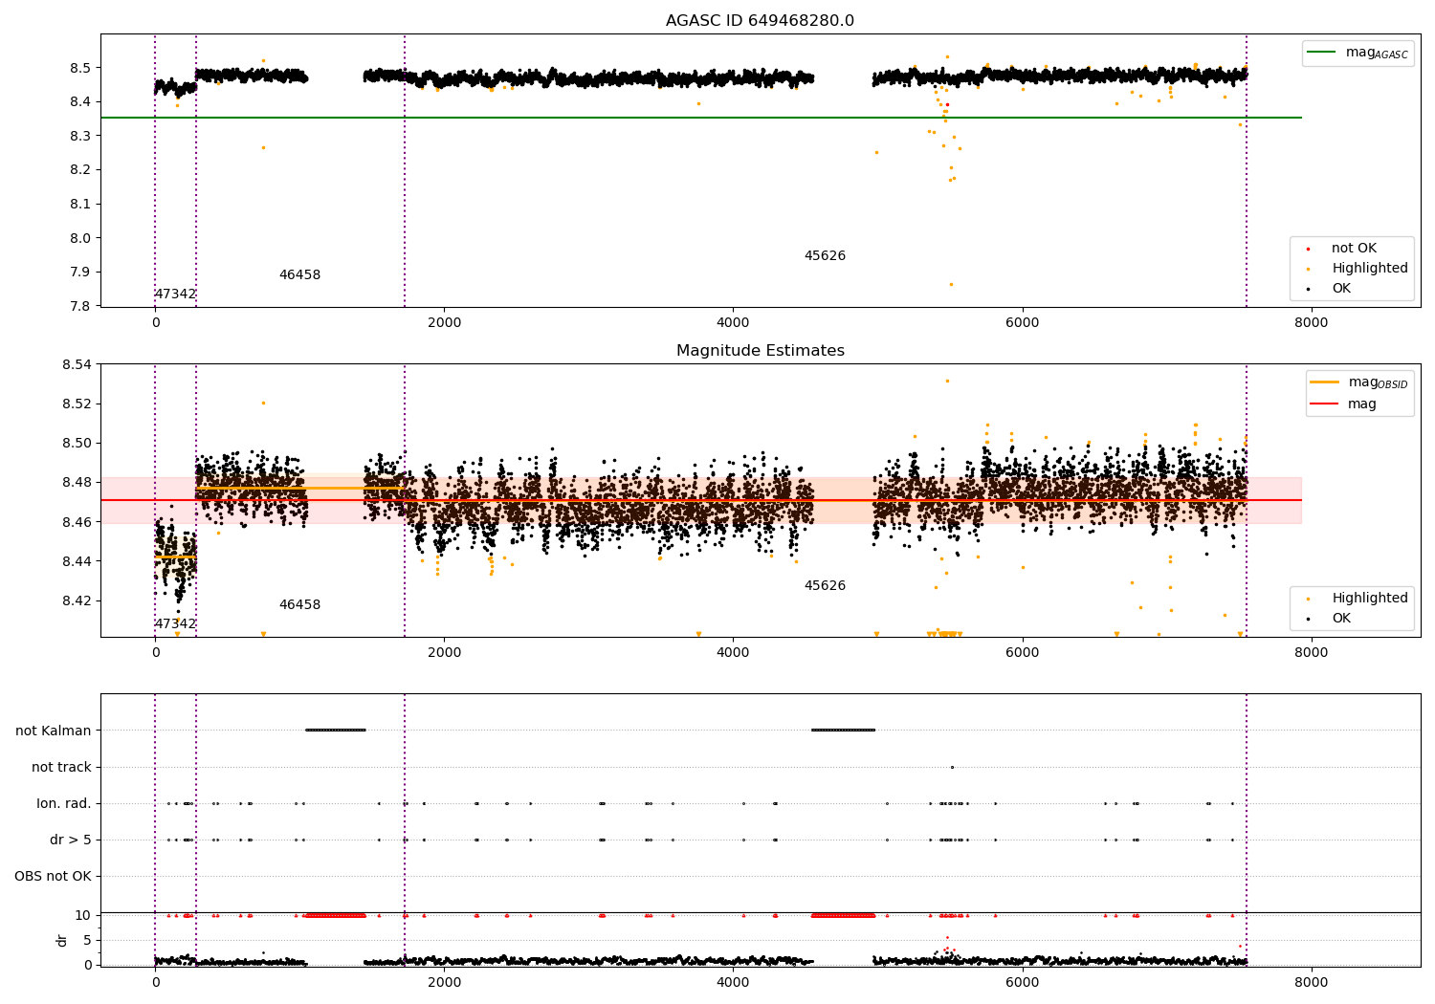This screenshot has width=1435, height=1004.
Task: Click the Magnitude Estimates subplot title
Action: [760, 351]
